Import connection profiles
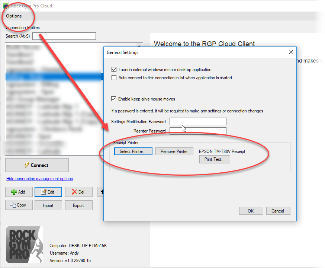The height and width of the screenshot is (268, 325). [48, 205]
